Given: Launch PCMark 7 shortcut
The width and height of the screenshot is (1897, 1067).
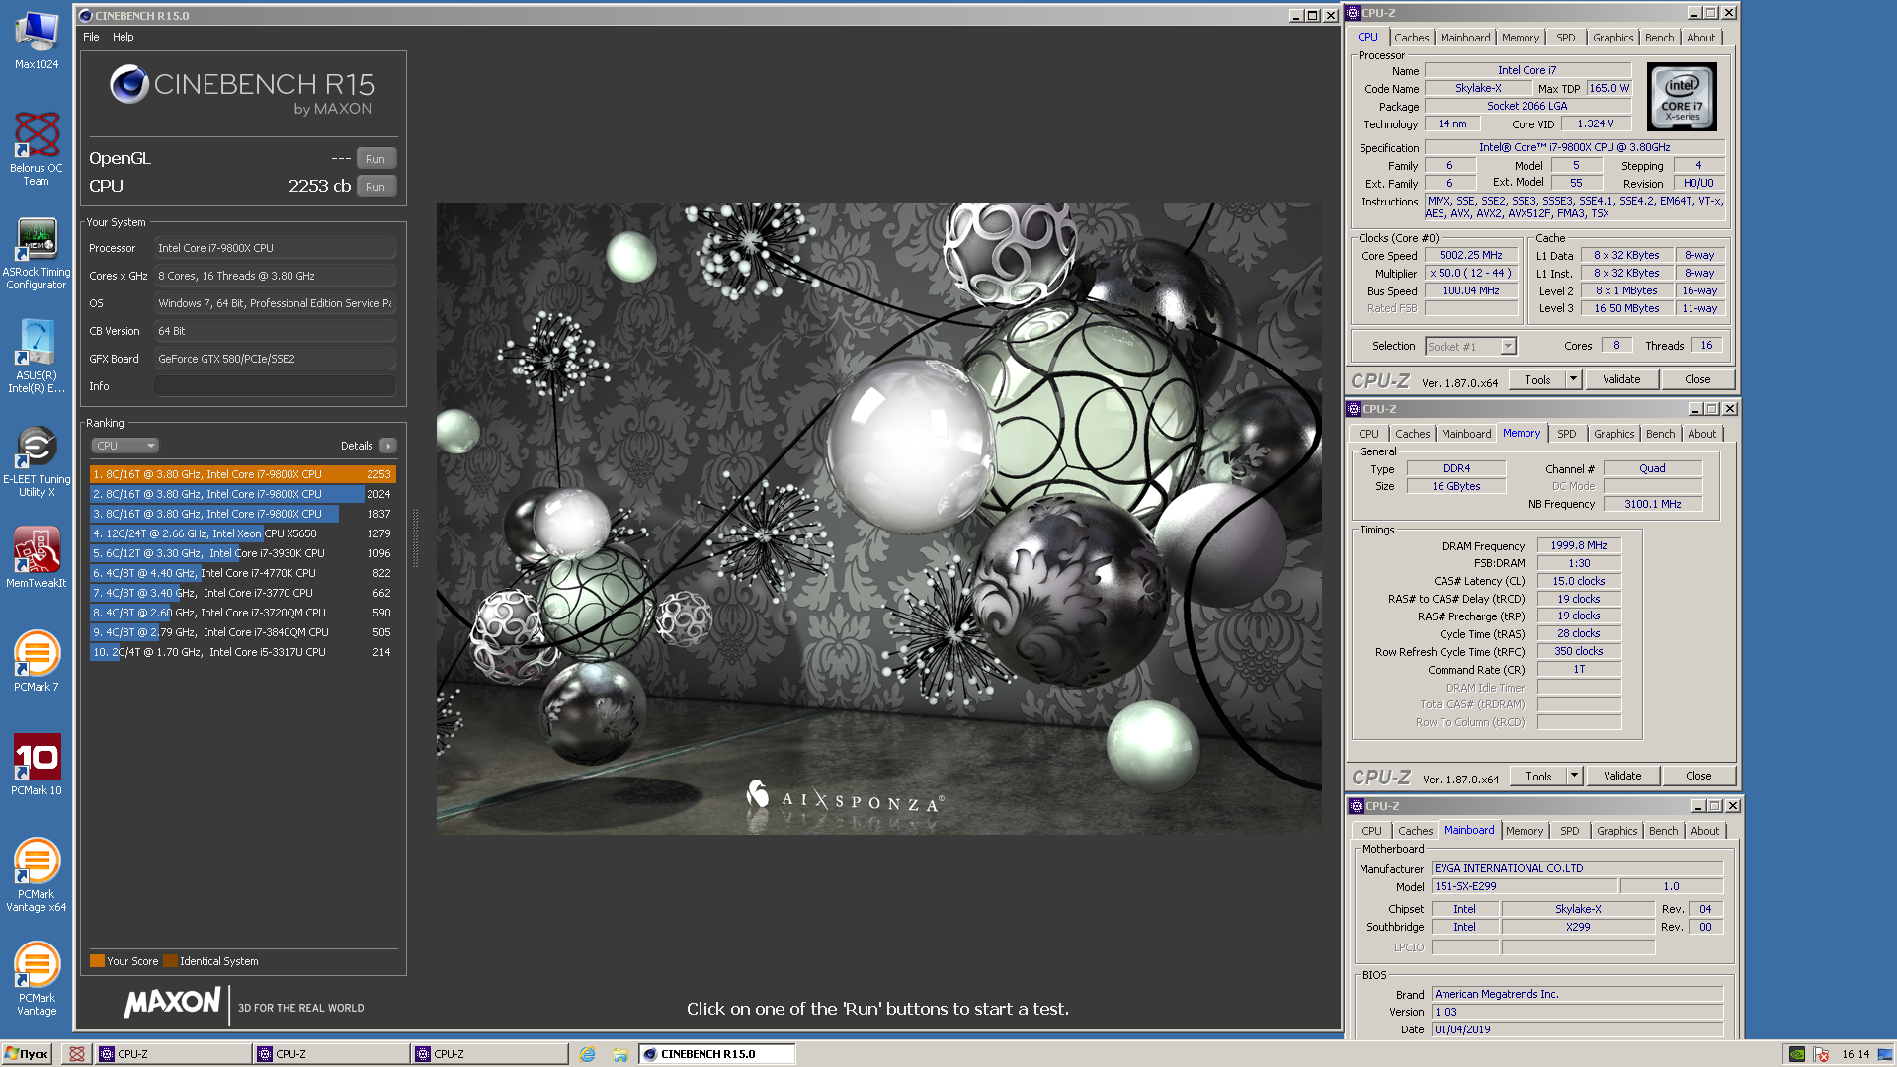Looking at the screenshot, I should click(37, 661).
